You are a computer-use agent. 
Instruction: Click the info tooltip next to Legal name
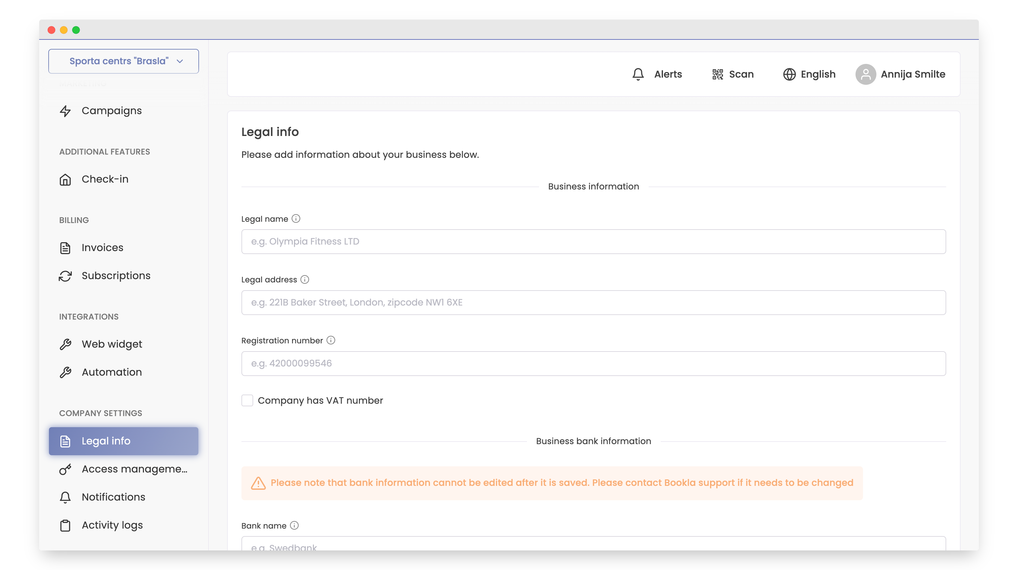296,218
